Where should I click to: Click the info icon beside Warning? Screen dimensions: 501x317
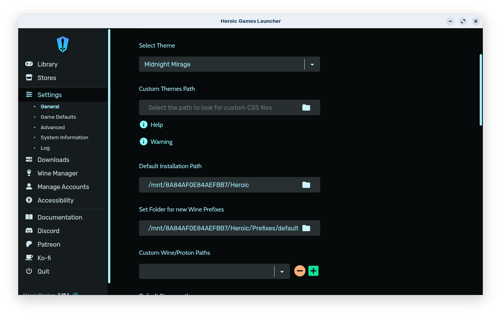coord(144,141)
